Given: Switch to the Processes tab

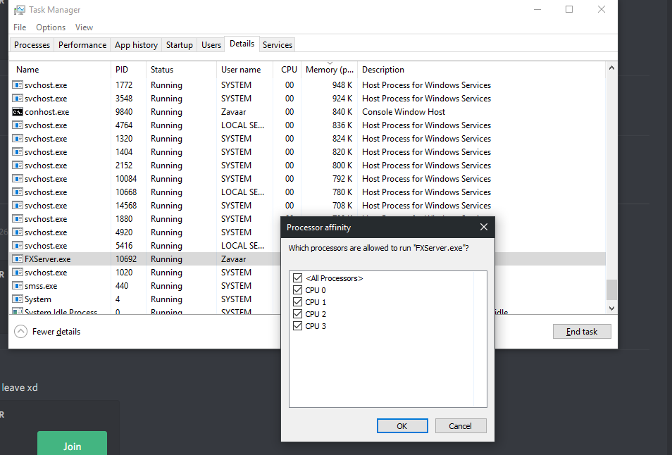Looking at the screenshot, I should (32, 45).
